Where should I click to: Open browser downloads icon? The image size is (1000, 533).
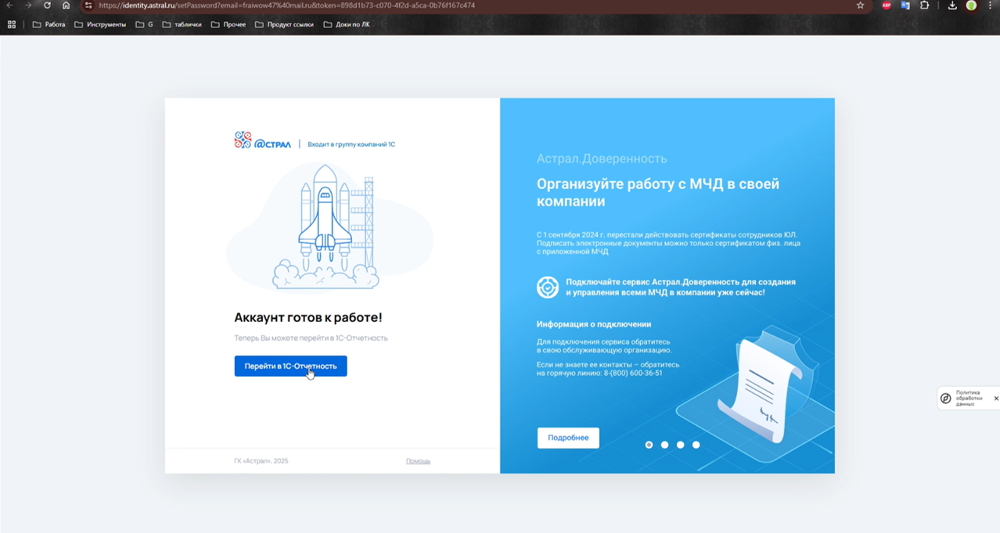coord(952,5)
